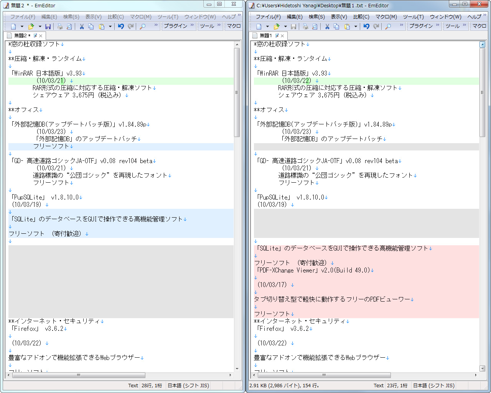This screenshot has height=393, width=491.
Task: Open 編集(E) menu in right window
Action: coord(295,17)
